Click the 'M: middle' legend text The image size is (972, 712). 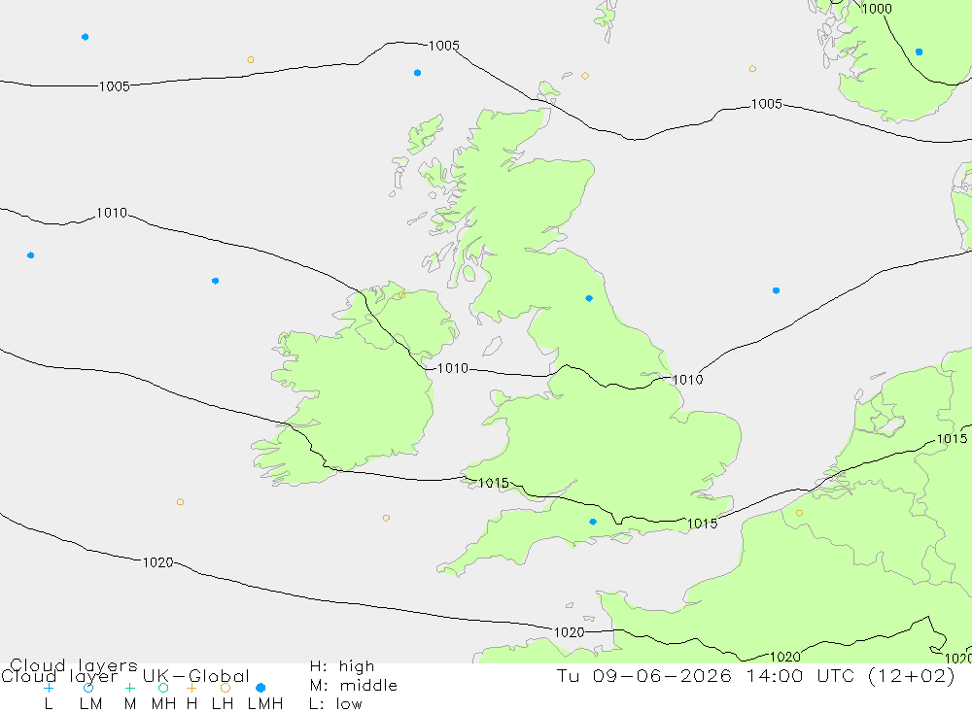point(354,686)
